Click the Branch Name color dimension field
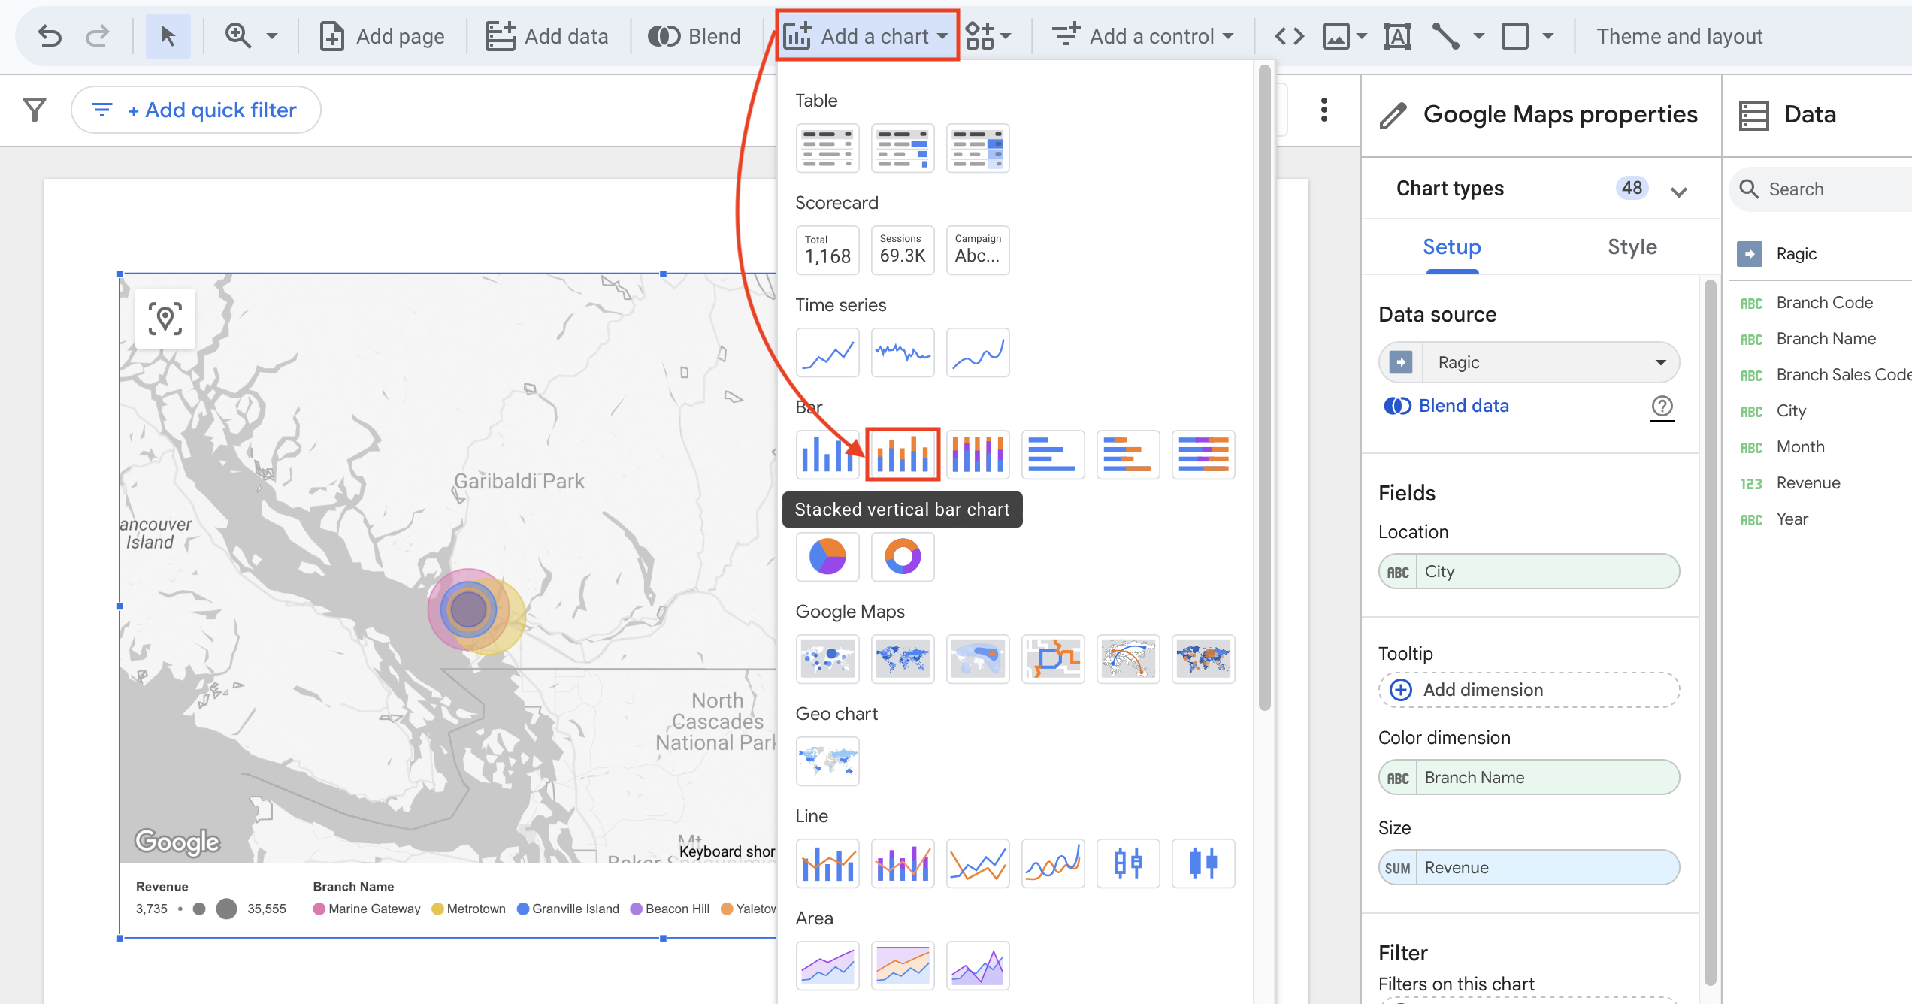Screen dimensions: 1912x1004 click(x=1529, y=778)
